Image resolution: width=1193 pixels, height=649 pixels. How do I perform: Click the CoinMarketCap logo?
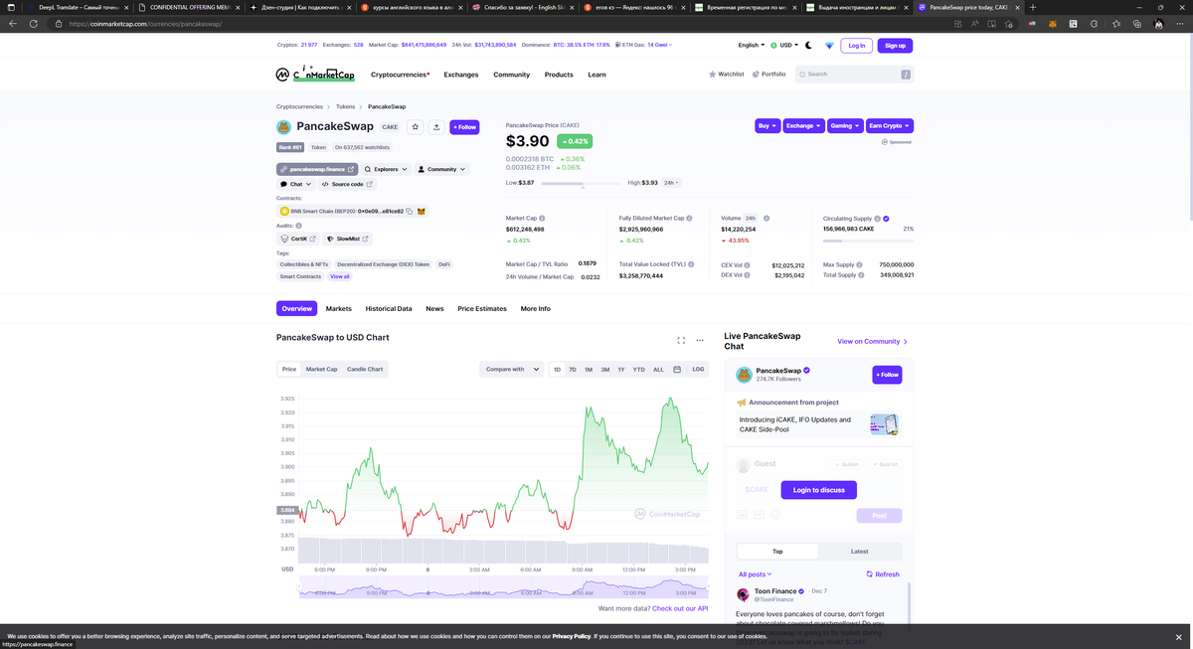point(315,74)
